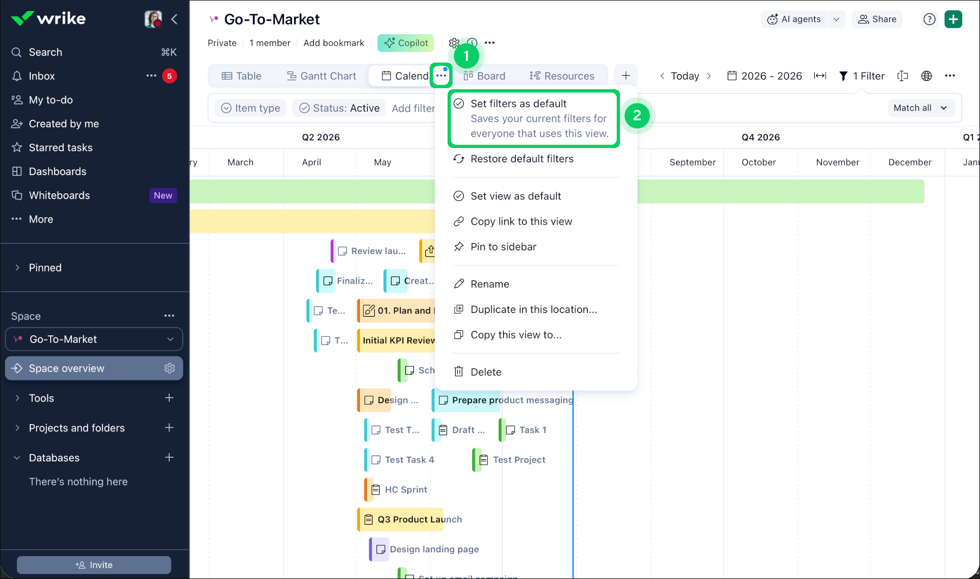Image resolution: width=980 pixels, height=579 pixels.
Task: Open the help question mark icon
Action: [929, 19]
